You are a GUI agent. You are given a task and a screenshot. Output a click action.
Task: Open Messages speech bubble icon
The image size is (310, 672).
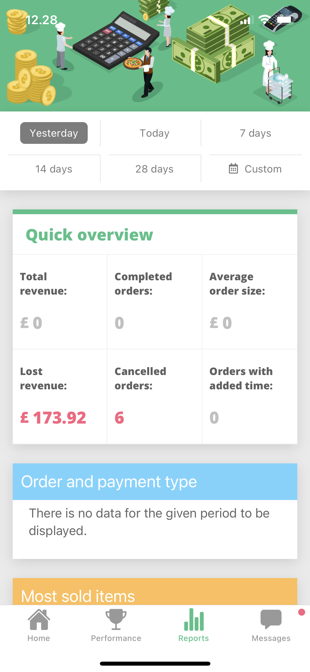tap(271, 619)
